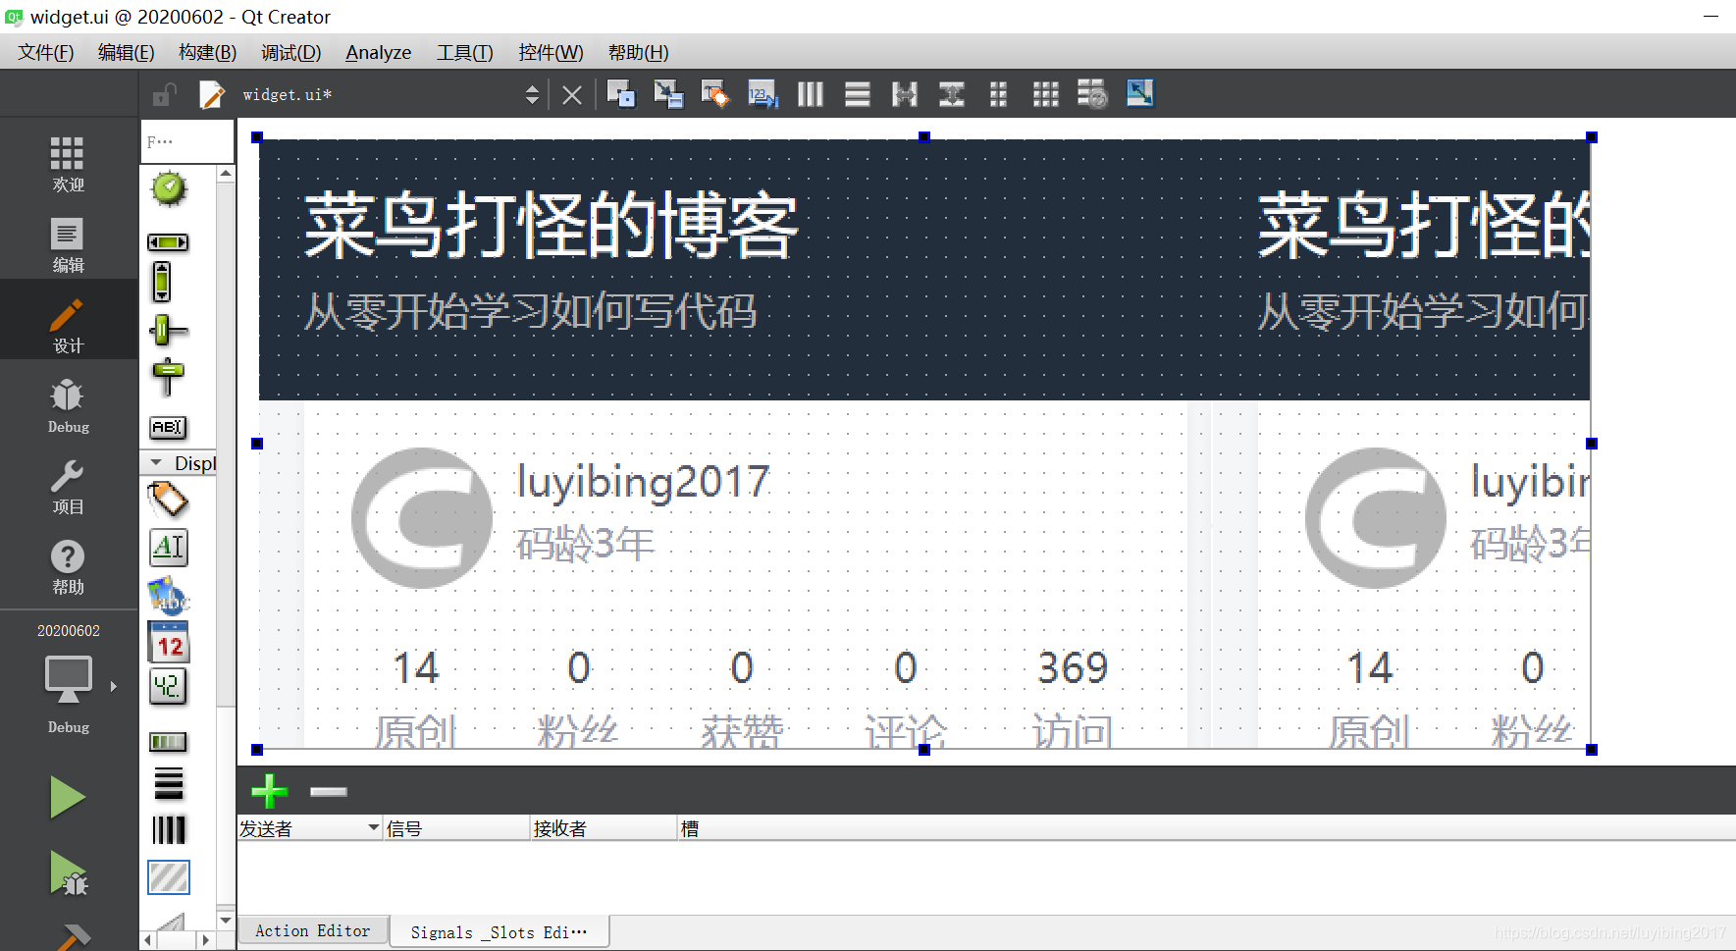Toggle the file lock icon

click(164, 94)
